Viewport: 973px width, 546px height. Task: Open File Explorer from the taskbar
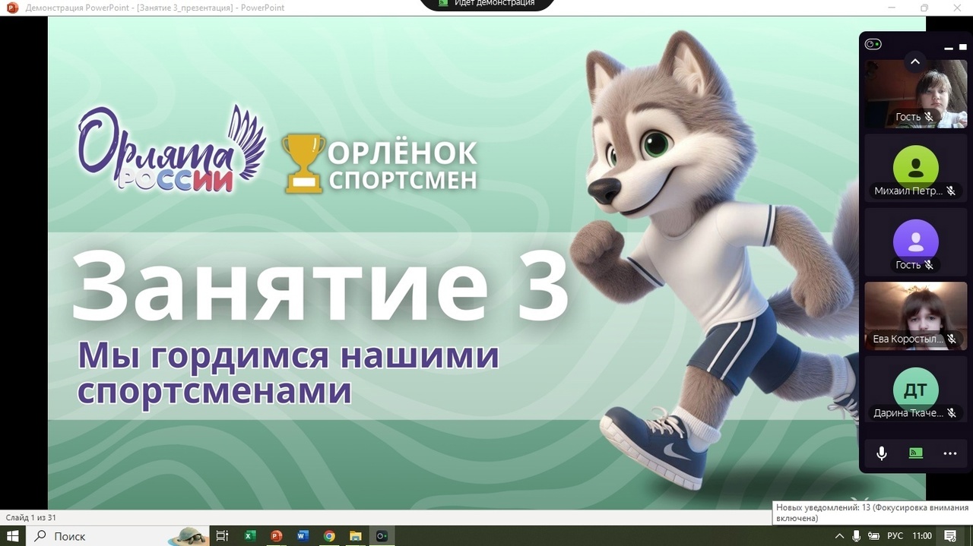(355, 535)
